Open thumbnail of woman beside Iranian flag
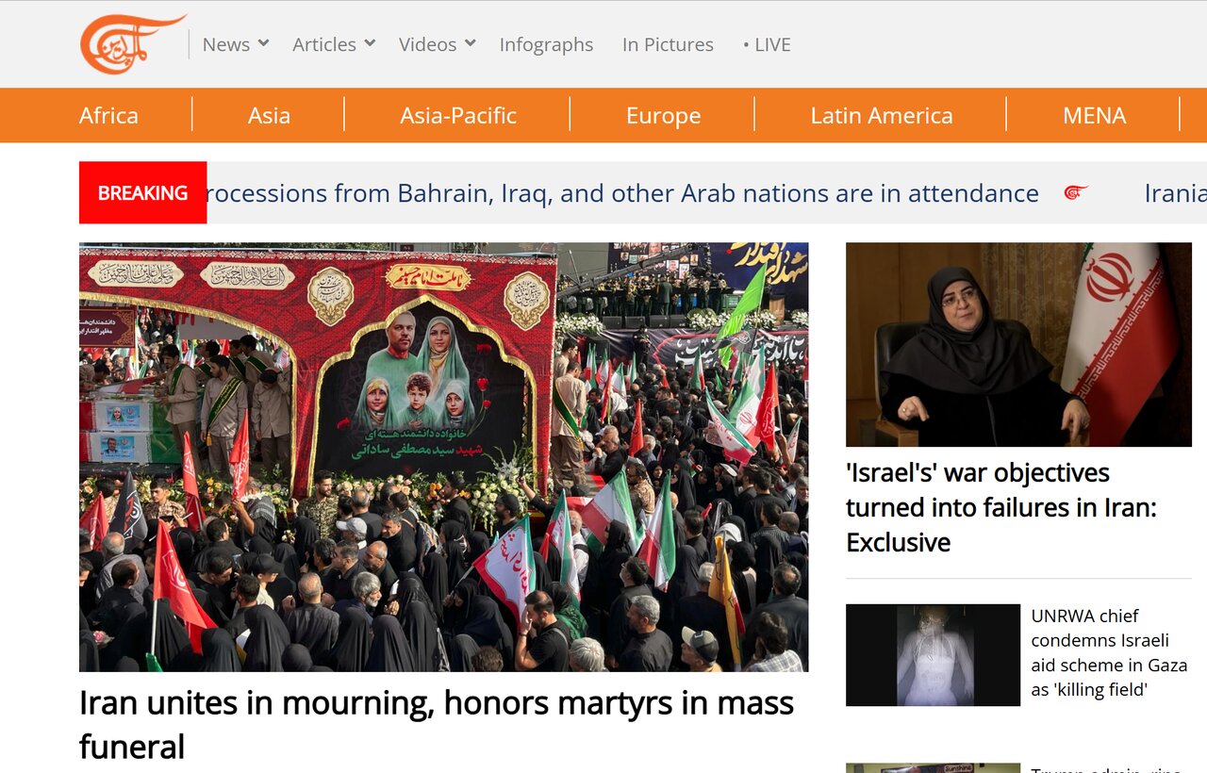Image resolution: width=1207 pixels, height=773 pixels. [x=1018, y=344]
